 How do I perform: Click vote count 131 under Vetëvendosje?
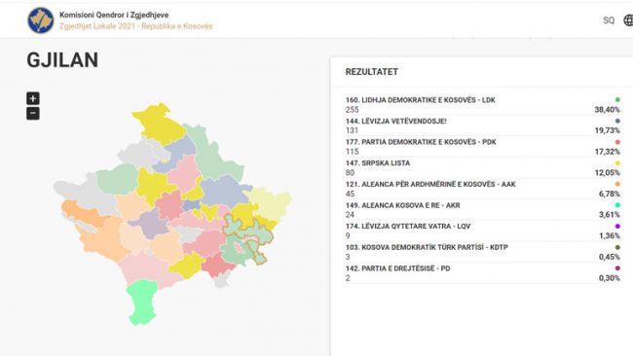pyautogui.click(x=352, y=130)
